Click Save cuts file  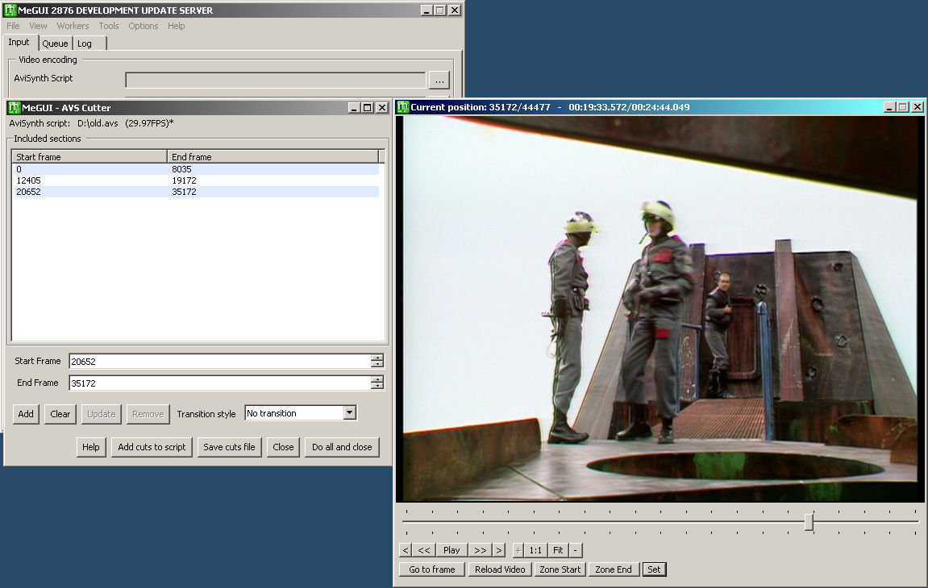[x=229, y=447]
